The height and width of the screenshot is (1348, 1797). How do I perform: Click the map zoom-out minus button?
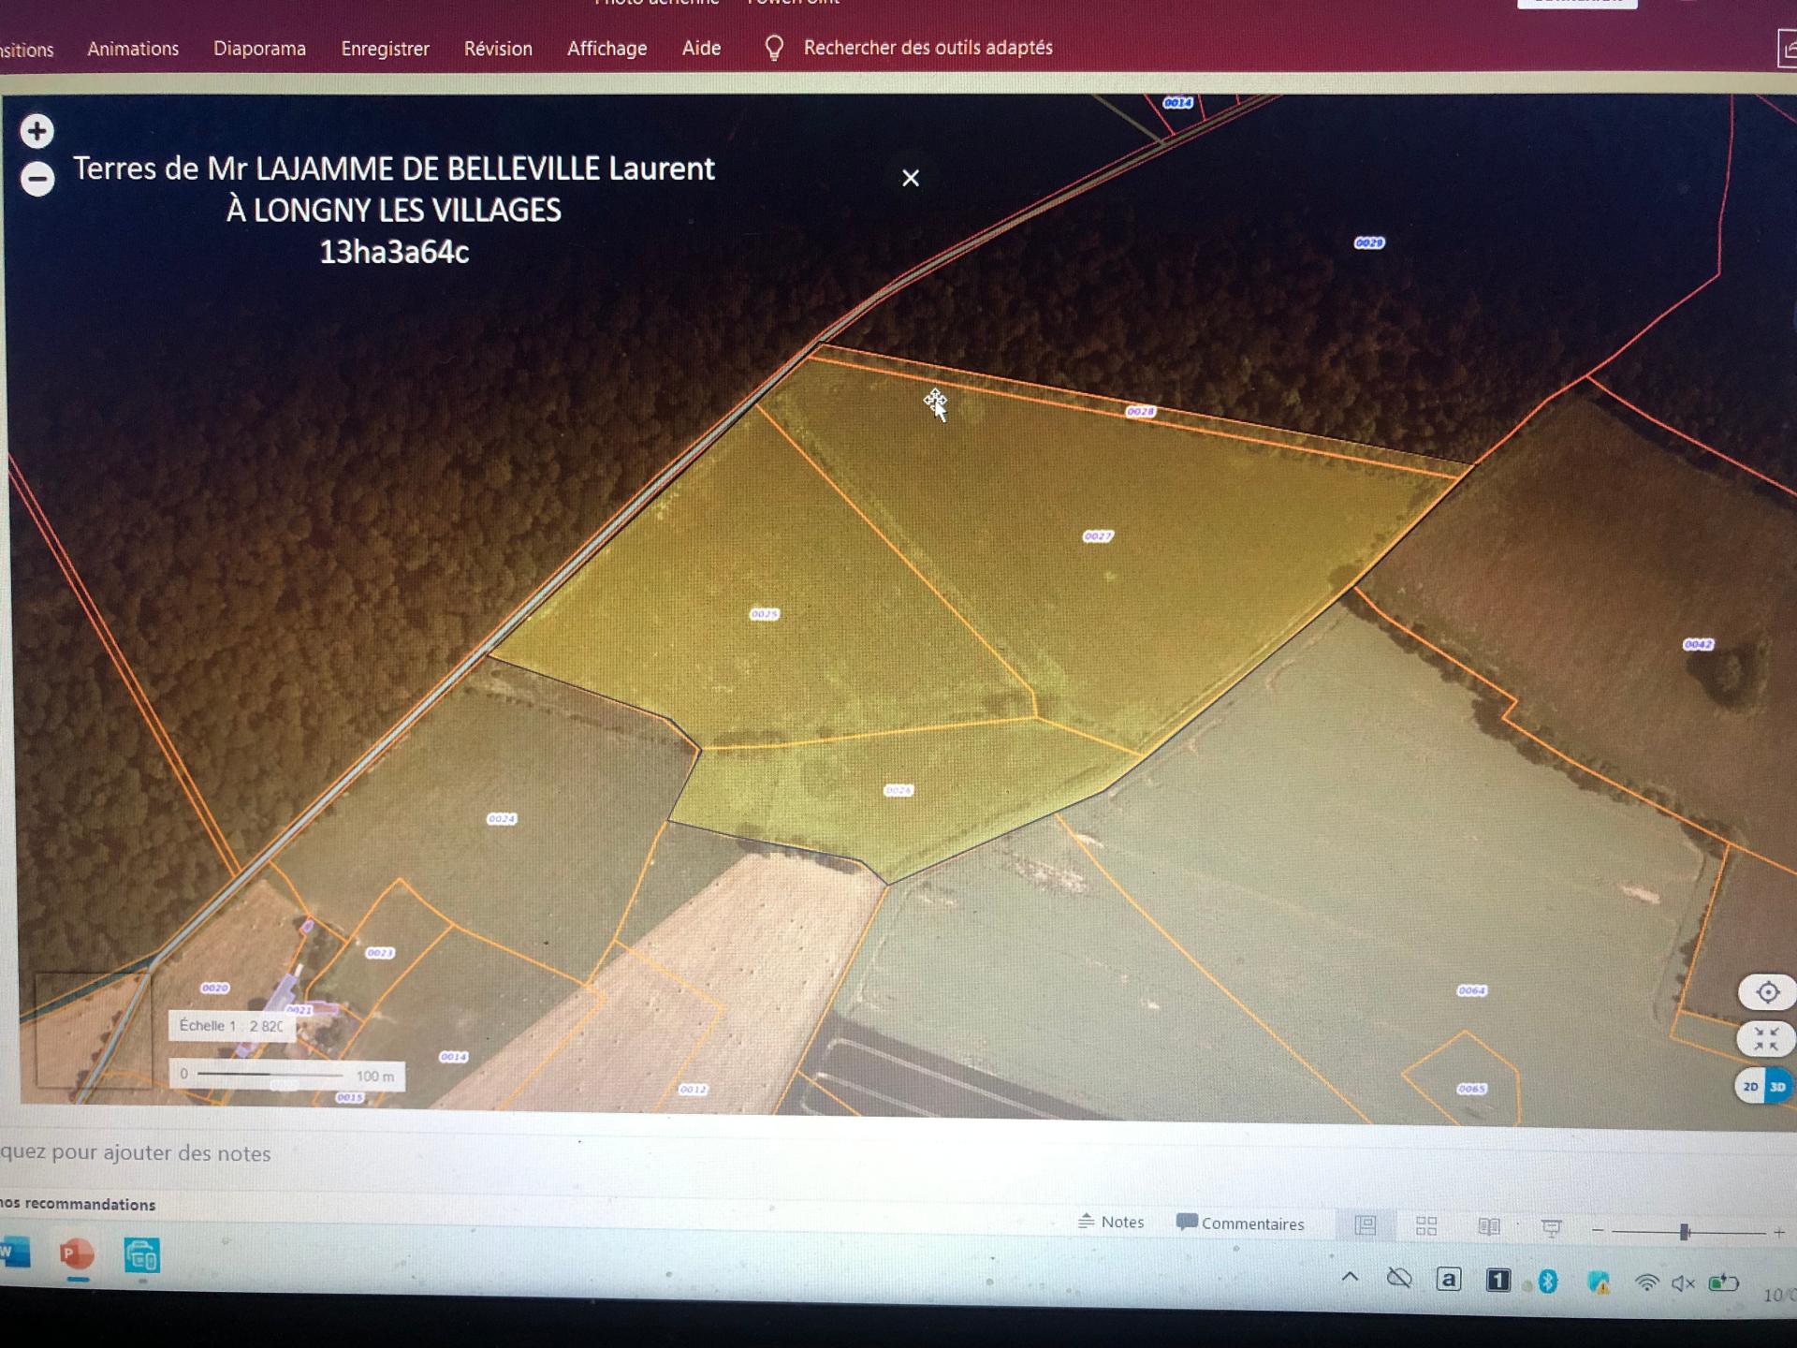[x=37, y=179]
